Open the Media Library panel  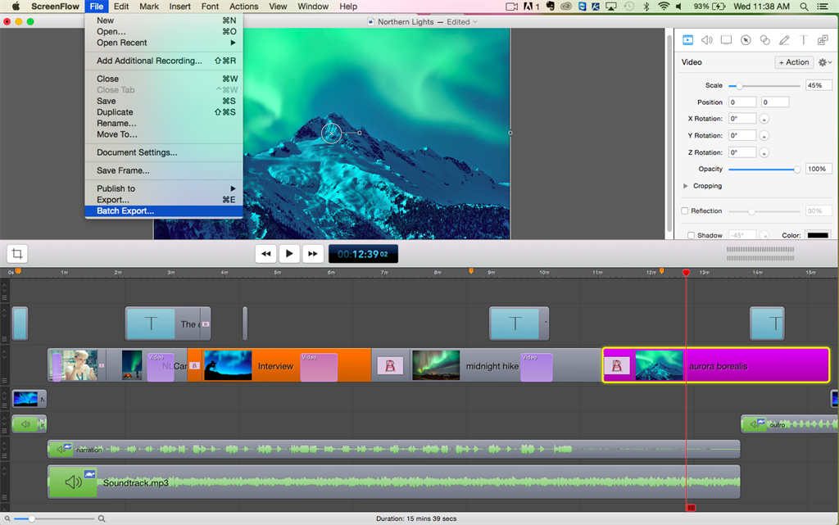coord(822,39)
